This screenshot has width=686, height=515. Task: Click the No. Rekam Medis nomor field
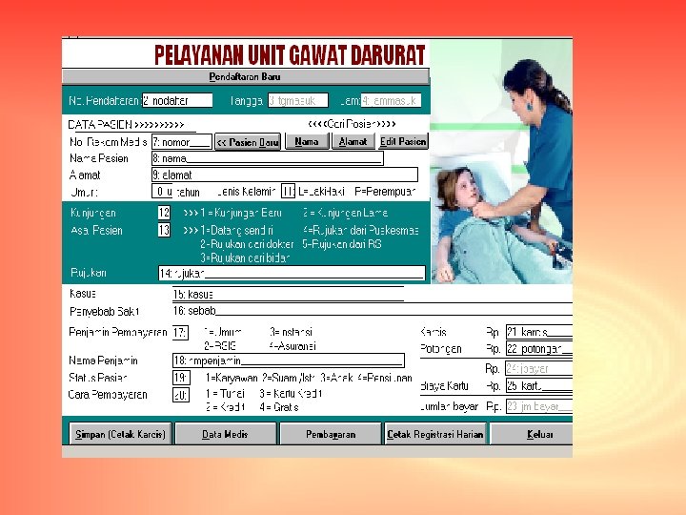[x=182, y=142]
